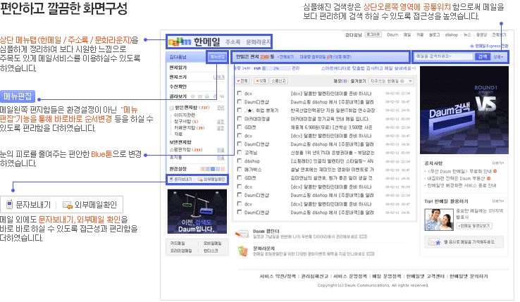Select the pink theme swatch

pyautogui.click(x=223, y=169)
